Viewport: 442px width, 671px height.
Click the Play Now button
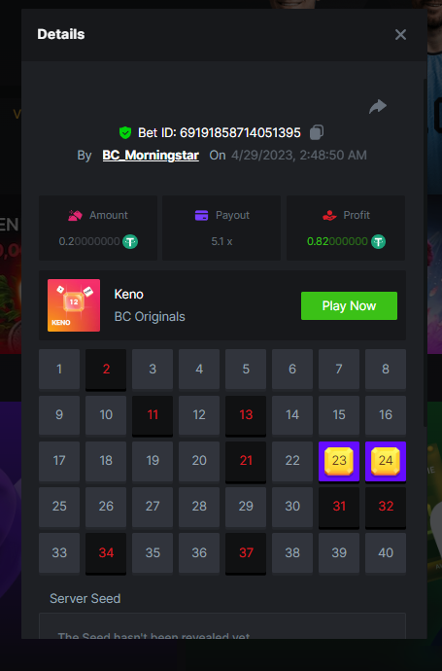[x=349, y=305]
